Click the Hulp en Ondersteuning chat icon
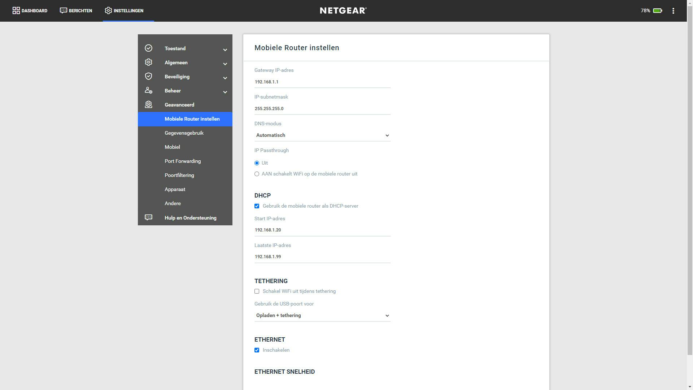 (148, 217)
